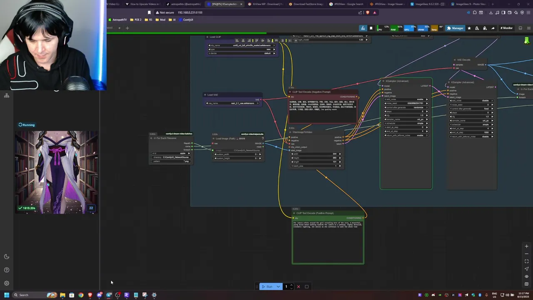
Task: Open the Windows Start menu
Action: pyautogui.click(x=7, y=295)
